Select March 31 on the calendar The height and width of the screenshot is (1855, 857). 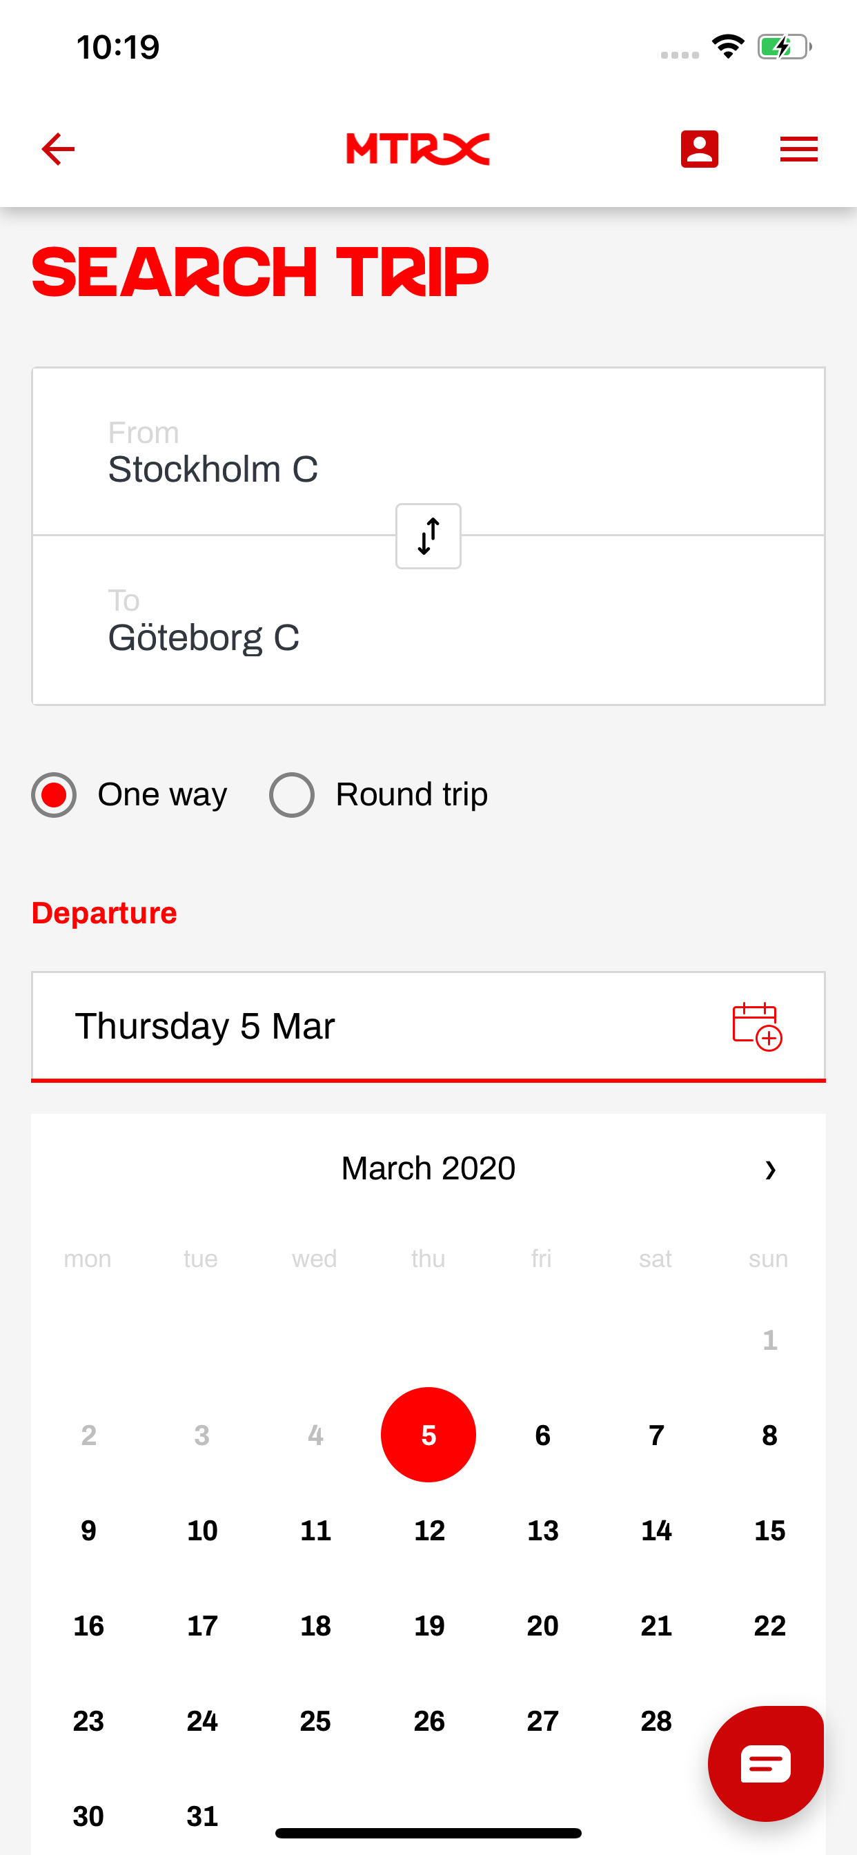click(x=201, y=1816)
